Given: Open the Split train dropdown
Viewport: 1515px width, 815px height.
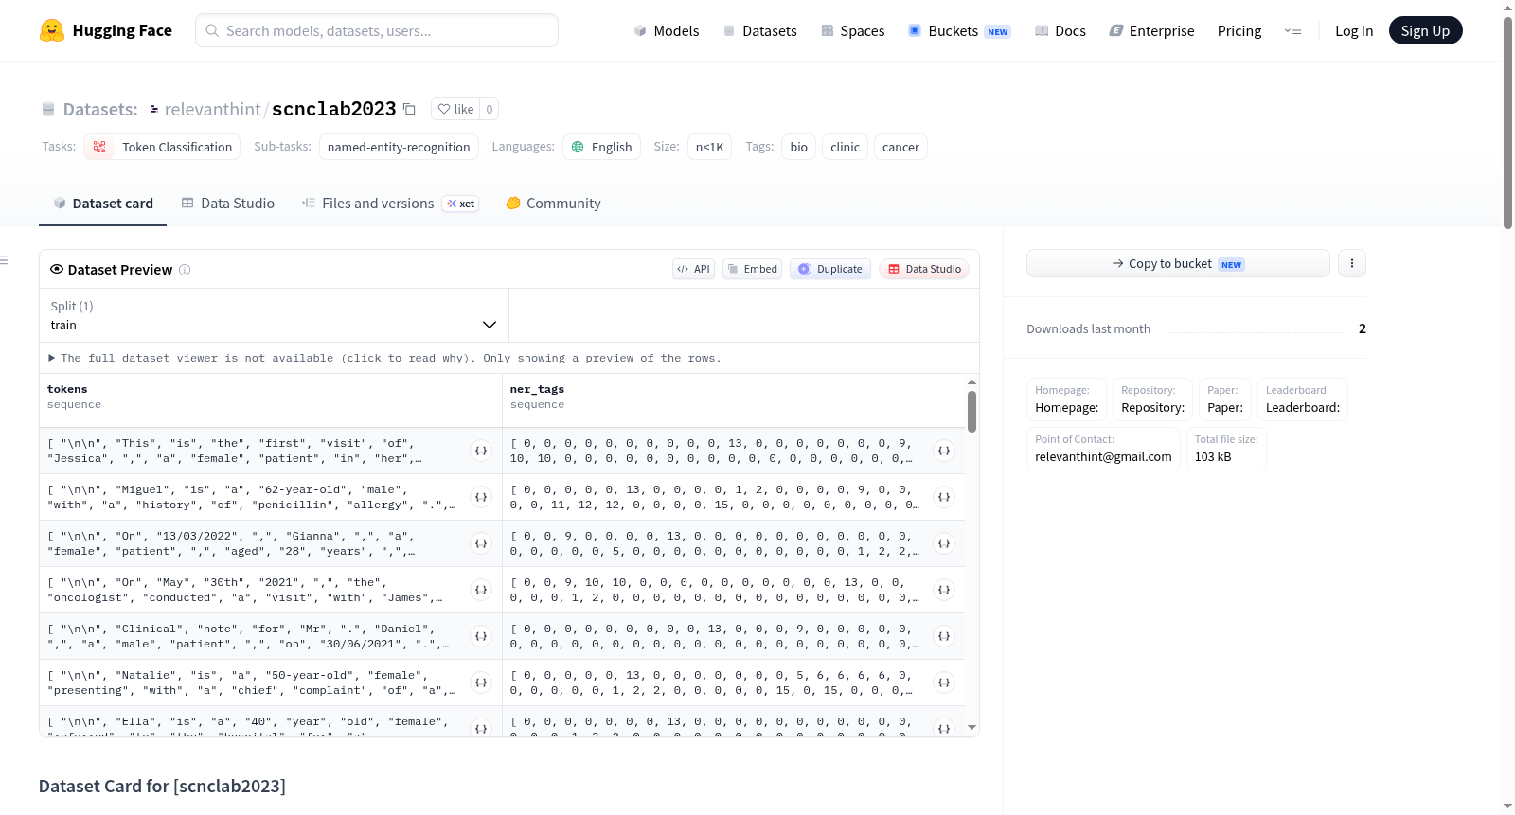Looking at the screenshot, I should tap(274, 315).
